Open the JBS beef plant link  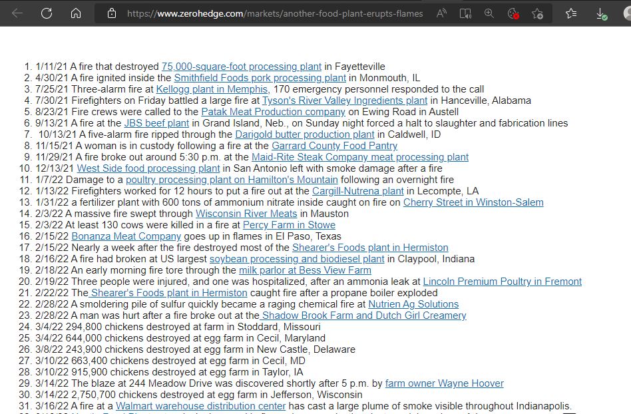coord(156,122)
